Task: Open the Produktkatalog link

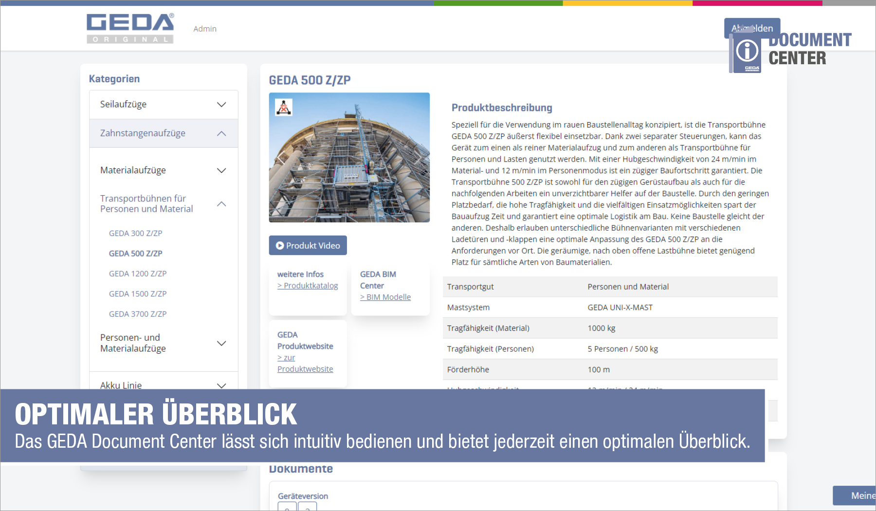Action: (308, 286)
